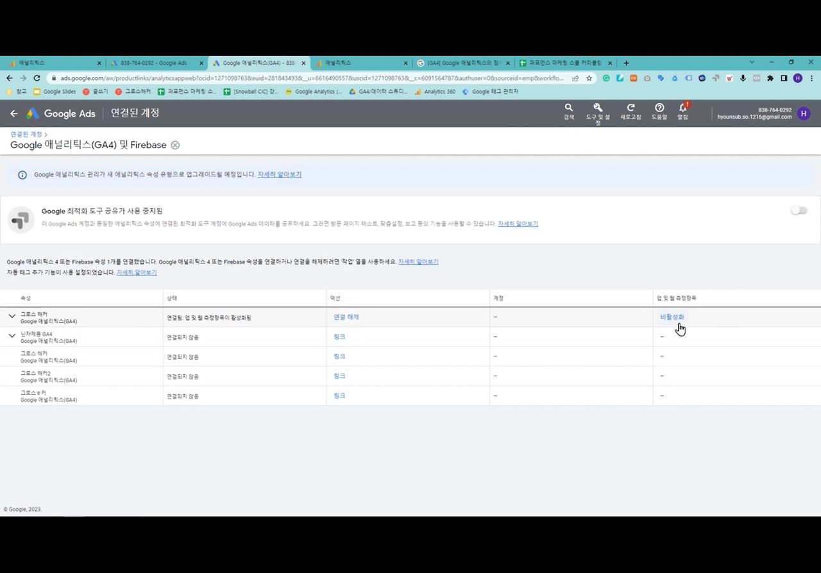This screenshot has width=821, height=573.
Task: Open the Analytics 360 bookmark
Action: point(435,92)
